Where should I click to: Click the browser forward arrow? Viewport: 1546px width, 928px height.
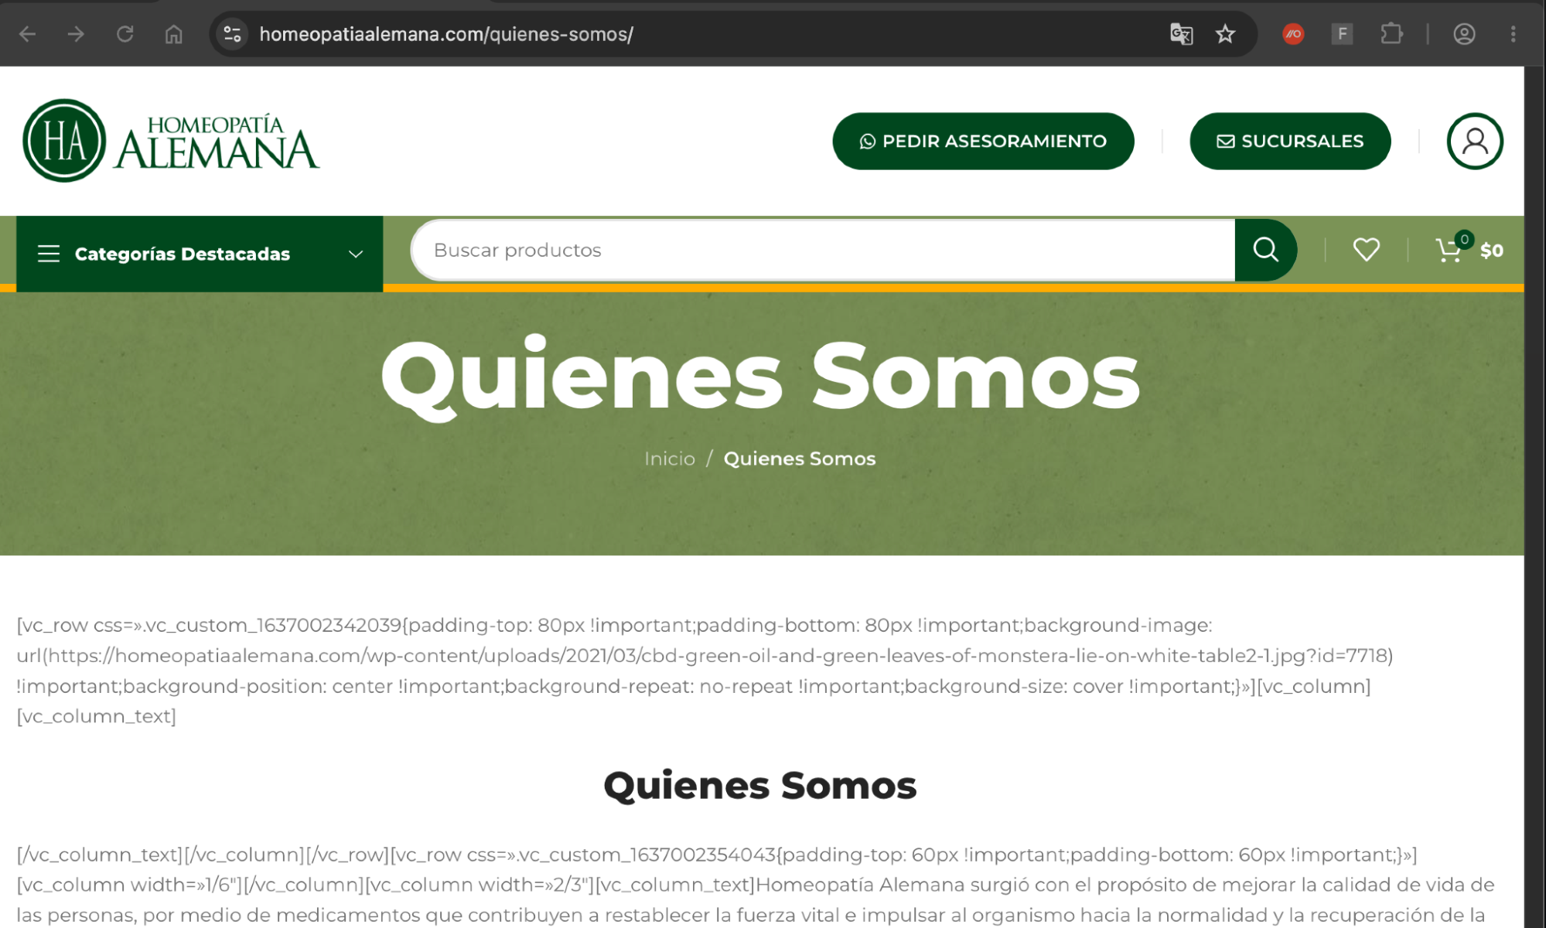pyautogui.click(x=76, y=34)
